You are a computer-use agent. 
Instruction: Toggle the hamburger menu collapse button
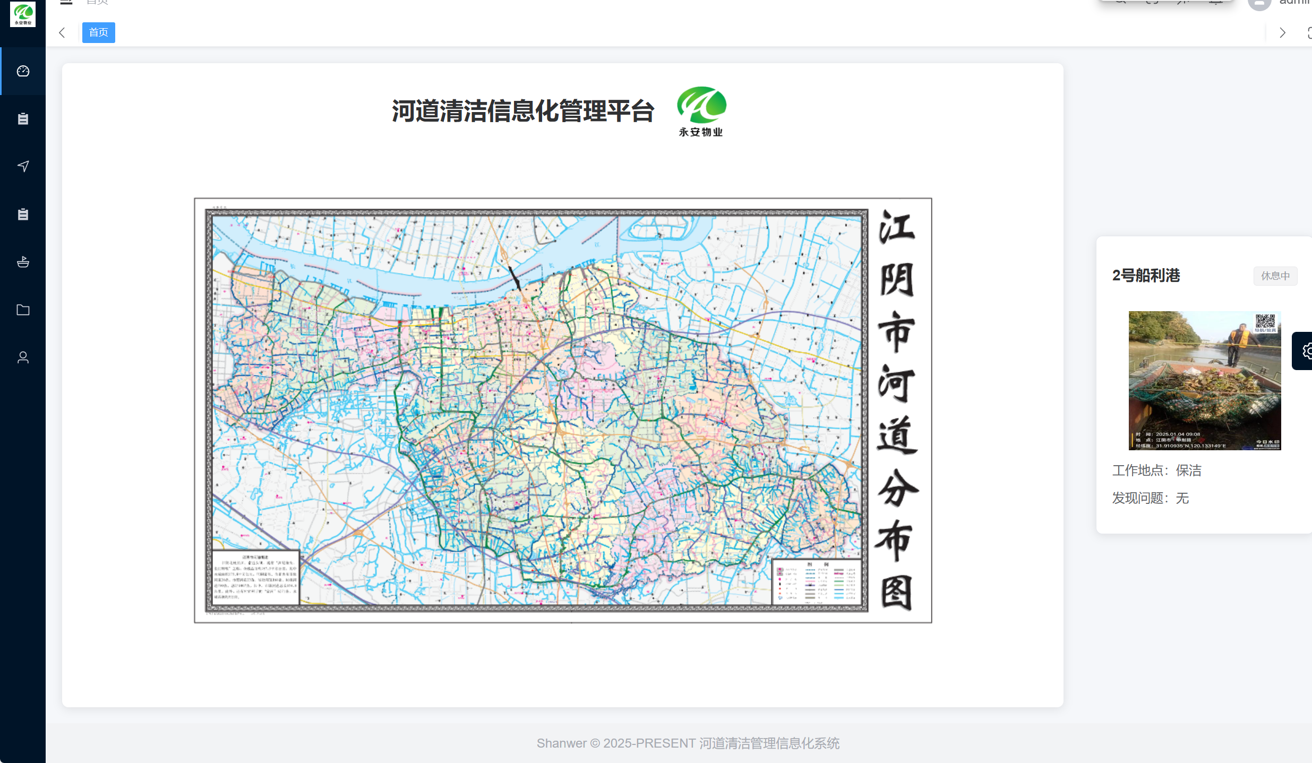pyautogui.click(x=66, y=2)
